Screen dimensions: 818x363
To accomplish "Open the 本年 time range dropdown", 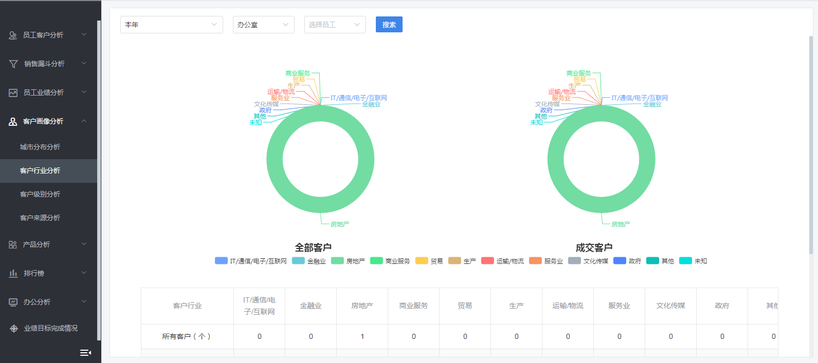I will (x=171, y=25).
